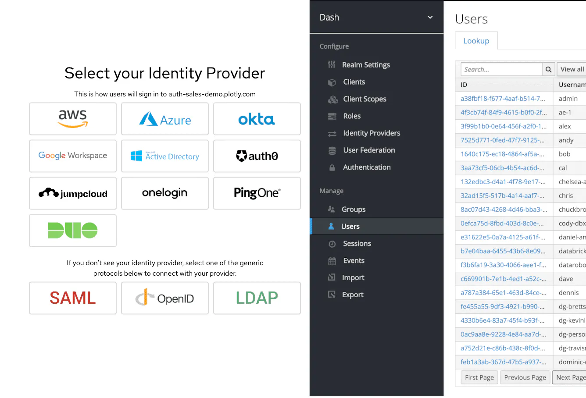Choose the generic SAML protocol
586x398 pixels.
tap(73, 298)
